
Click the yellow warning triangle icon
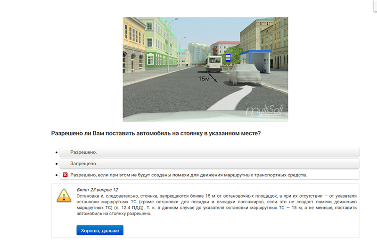64,196
